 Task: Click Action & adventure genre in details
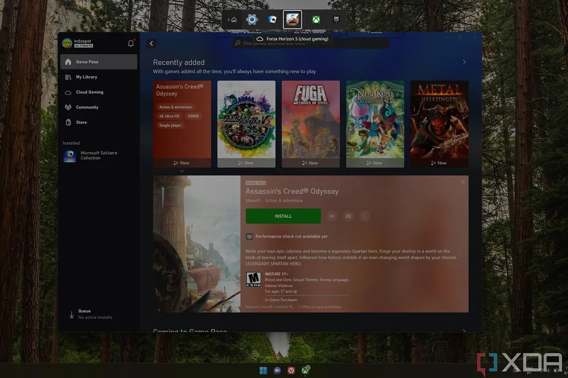point(284,200)
